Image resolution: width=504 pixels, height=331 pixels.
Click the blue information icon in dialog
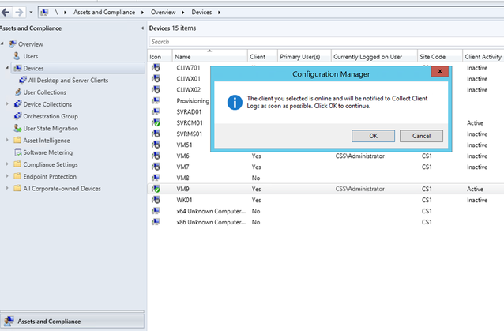tap(235, 103)
